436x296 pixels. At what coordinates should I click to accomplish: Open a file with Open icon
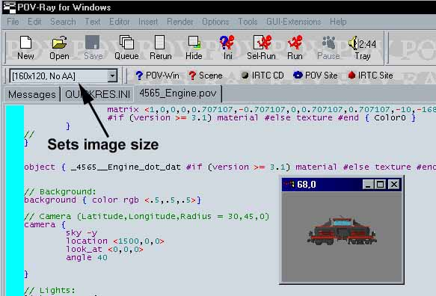pyautogui.click(x=59, y=48)
